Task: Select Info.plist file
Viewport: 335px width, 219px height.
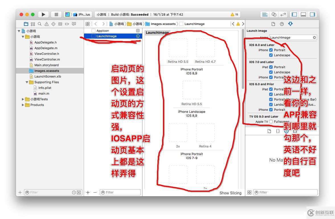Action: coord(45,88)
